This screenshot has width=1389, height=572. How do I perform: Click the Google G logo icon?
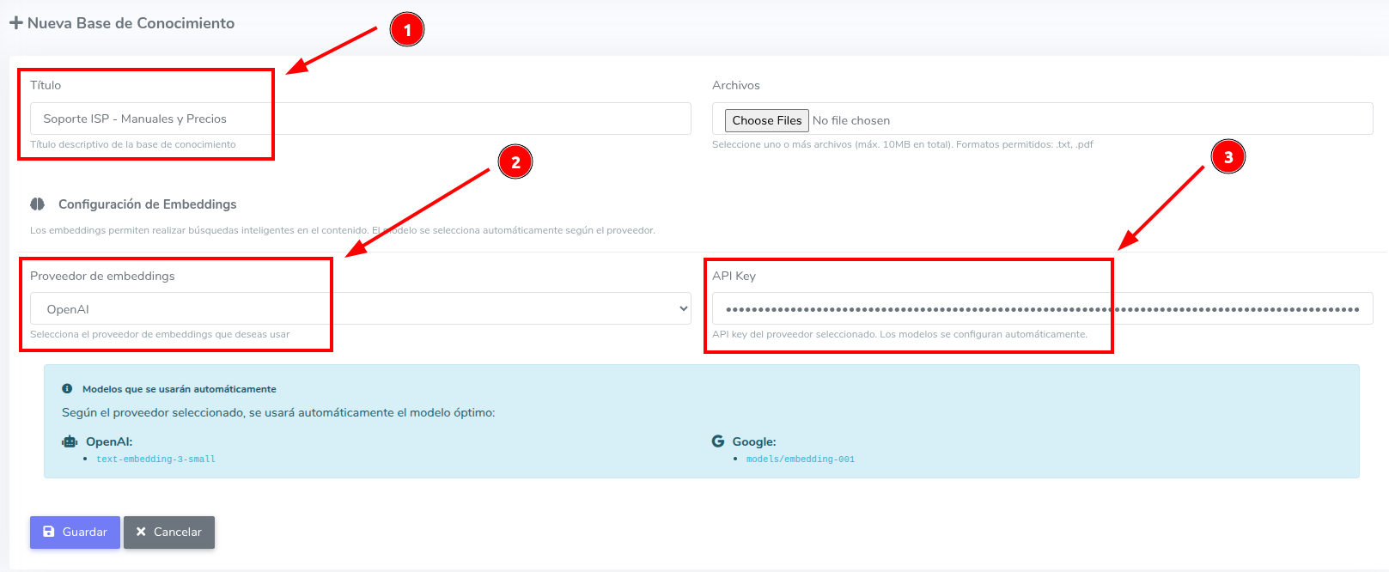click(718, 441)
